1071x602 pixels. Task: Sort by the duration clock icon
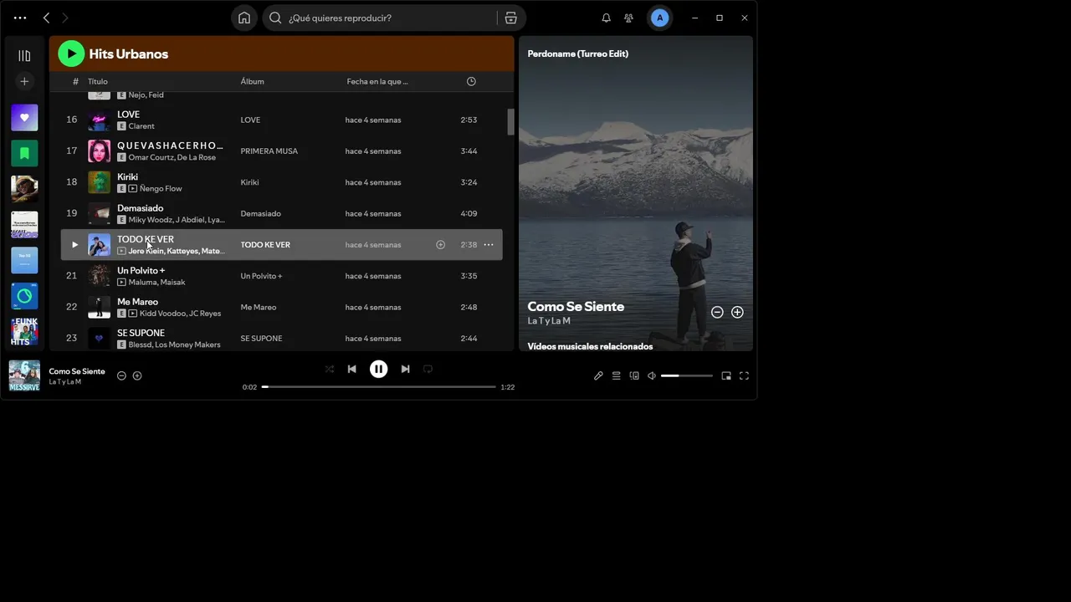point(471,81)
